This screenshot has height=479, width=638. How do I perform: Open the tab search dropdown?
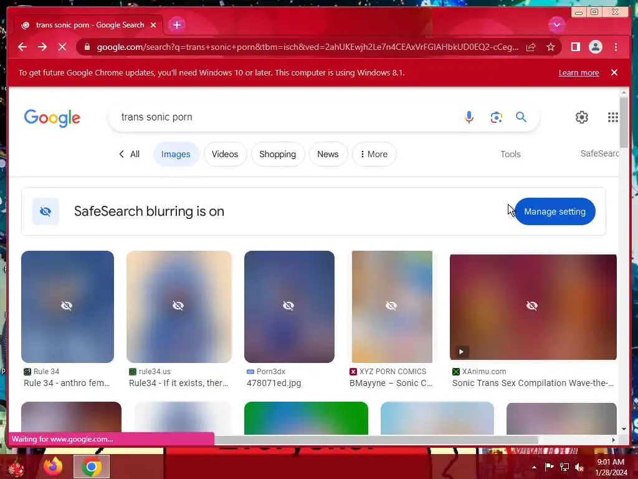[x=556, y=25]
